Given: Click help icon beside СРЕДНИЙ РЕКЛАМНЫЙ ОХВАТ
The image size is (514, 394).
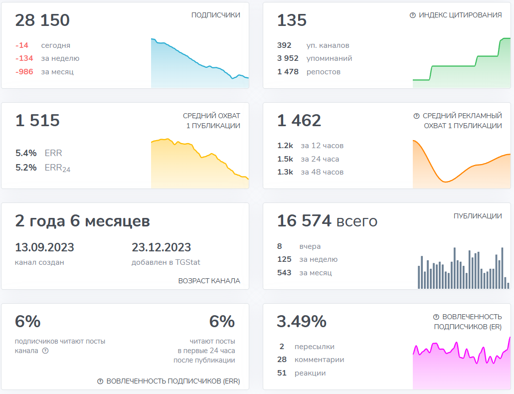Looking at the screenshot, I should (x=416, y=116).
